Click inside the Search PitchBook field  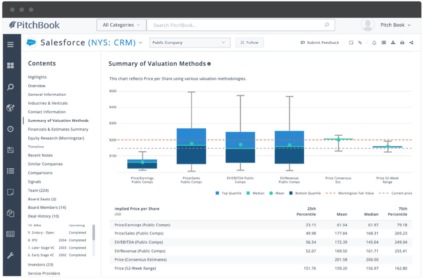[241, 25]
